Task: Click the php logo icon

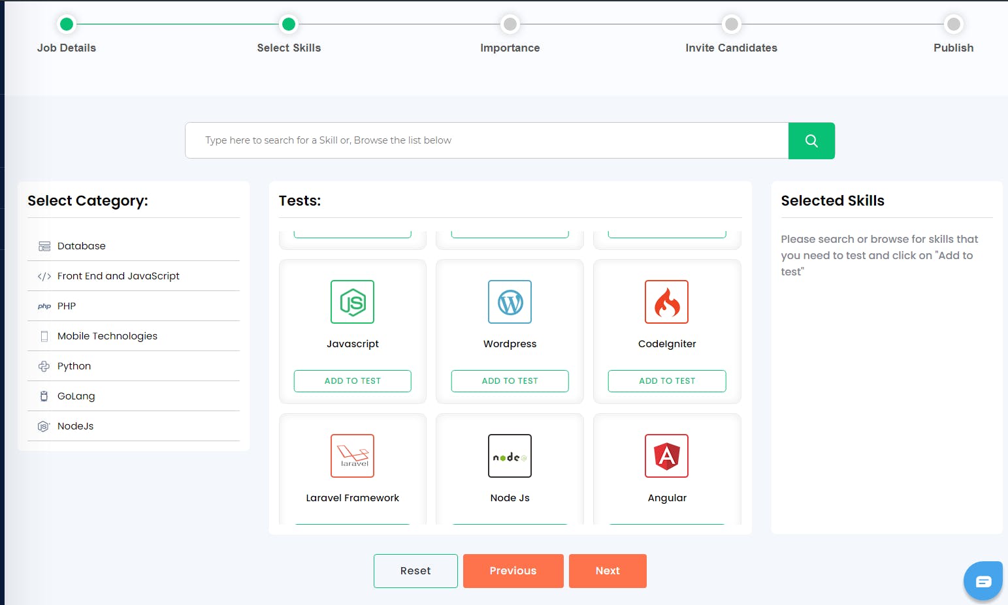Action: [x=44, y=306]
